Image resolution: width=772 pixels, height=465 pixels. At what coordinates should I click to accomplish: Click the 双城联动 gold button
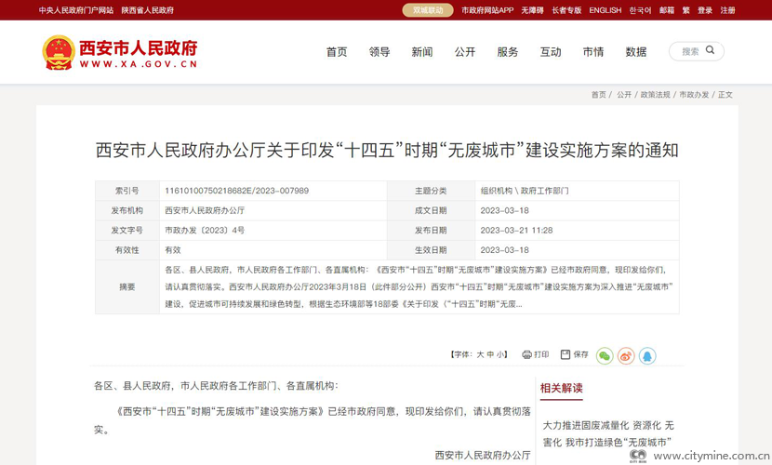[428, 10]
